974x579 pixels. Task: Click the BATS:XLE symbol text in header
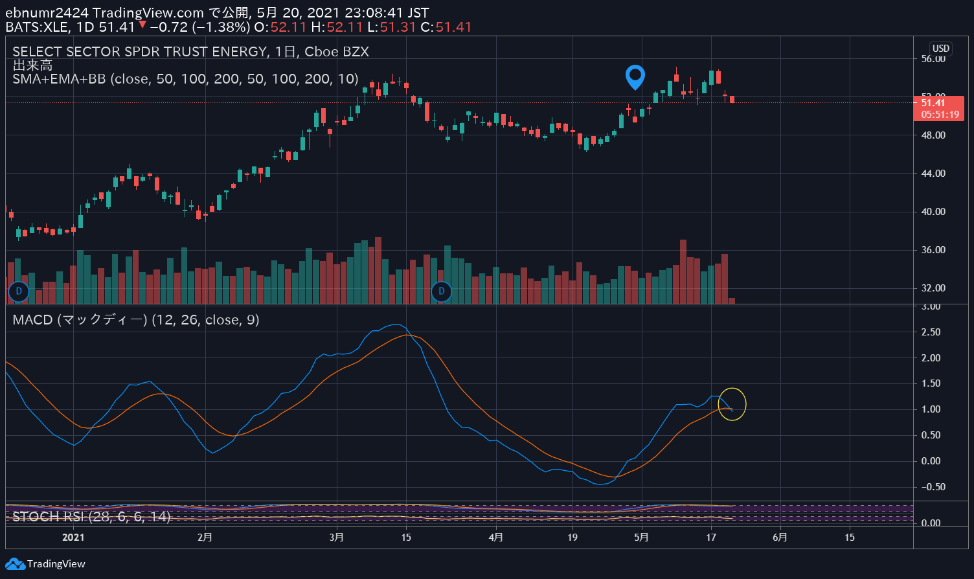pos(38,27)
